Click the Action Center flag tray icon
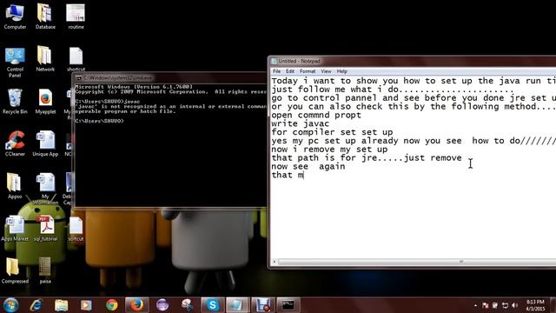The height and width of the screenshot is (313, 556). [486, 305]
